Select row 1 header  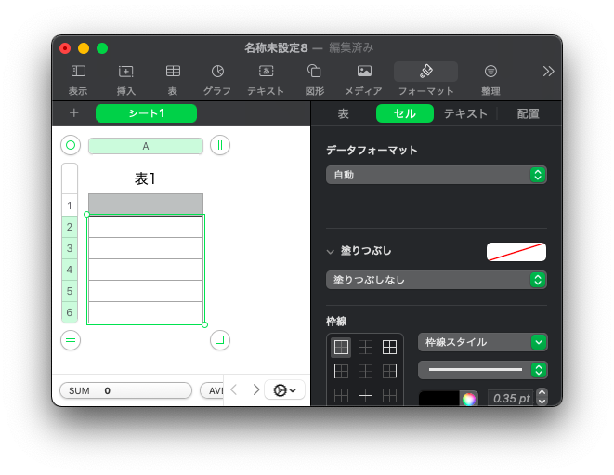[70, 205]
